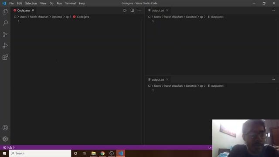Screen dimensions: 279x157
Task: Open the Accounts menu icon
Action: click(x=5, y=128)
